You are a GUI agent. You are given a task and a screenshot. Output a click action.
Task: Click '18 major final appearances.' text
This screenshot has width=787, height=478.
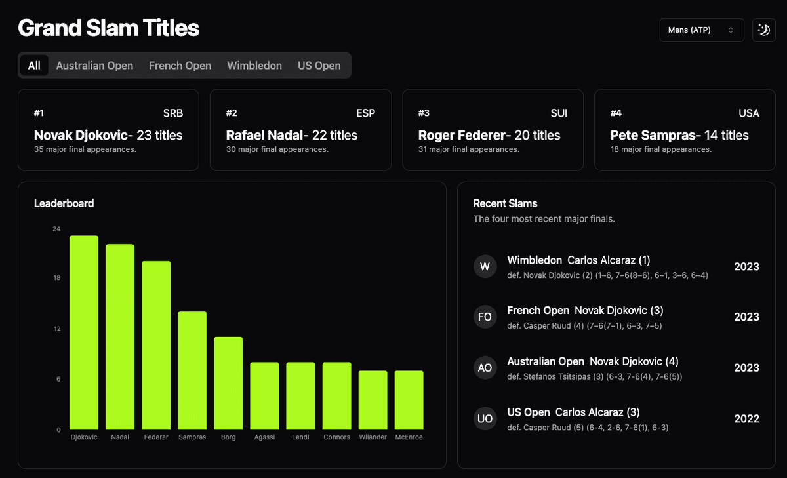(661, 149)
